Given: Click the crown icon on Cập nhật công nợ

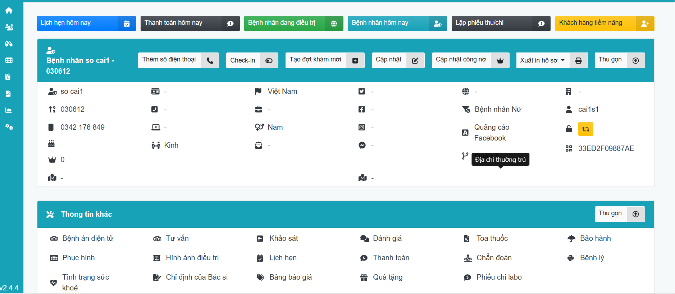Looking at the screenshot, I should coord(500,60).
